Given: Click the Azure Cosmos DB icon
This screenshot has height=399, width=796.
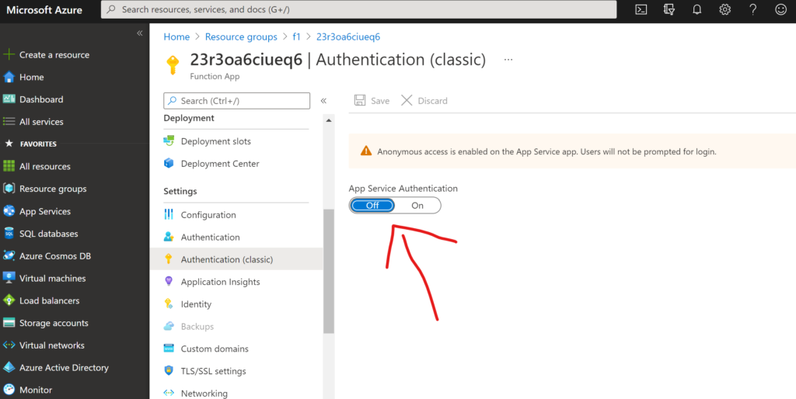Looking at the screenshot, I should (x=9, y=256).
